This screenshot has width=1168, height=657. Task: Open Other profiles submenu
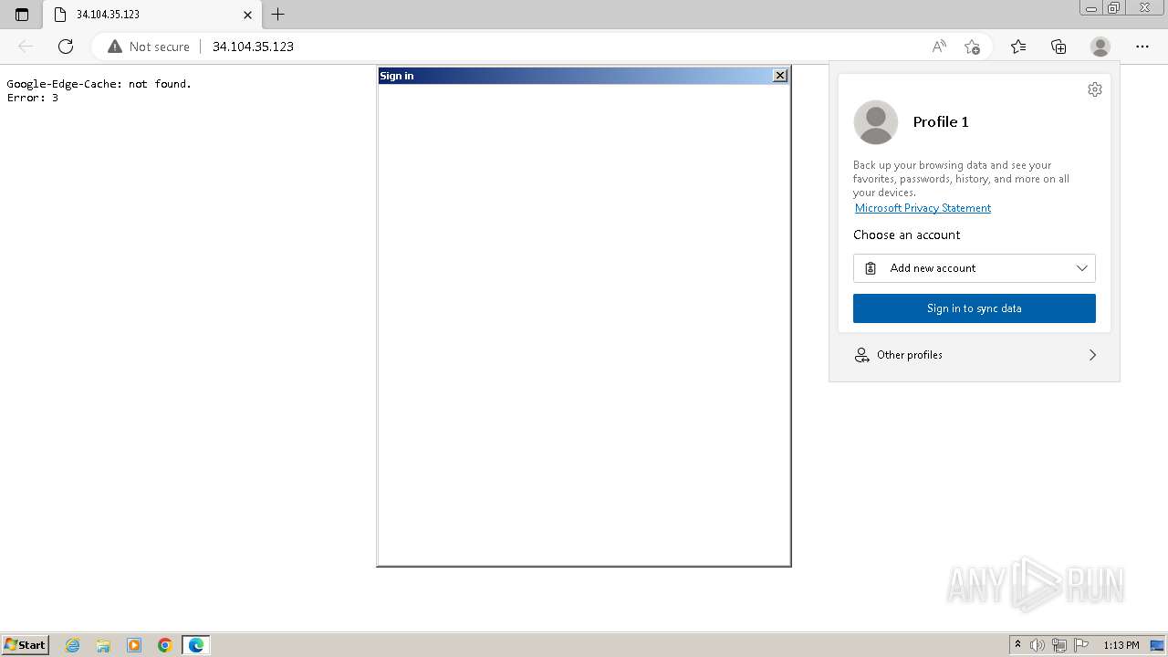(x=975, y=355)
